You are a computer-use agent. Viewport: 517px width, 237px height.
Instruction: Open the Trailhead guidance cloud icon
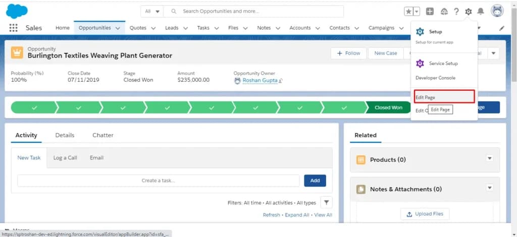point(444,12)
